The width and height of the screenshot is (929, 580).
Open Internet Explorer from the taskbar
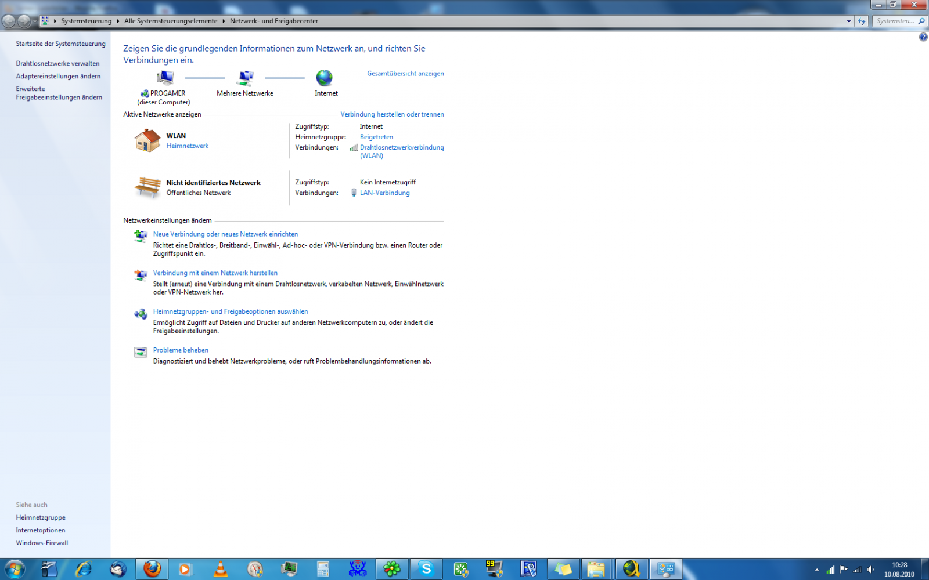[x=84, y=569]
